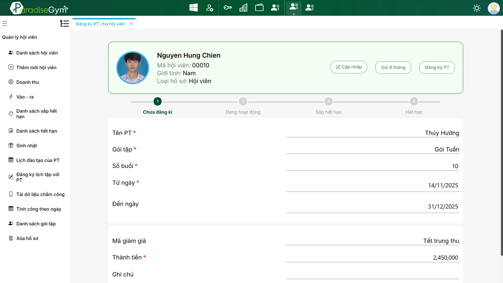The height and width of the screenshot is (283, 503).
Task: Open the Windows grid dashboard icon
Action: click(x=194, y=8)
